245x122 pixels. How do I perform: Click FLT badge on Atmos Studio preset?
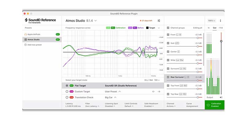(58, 40)
